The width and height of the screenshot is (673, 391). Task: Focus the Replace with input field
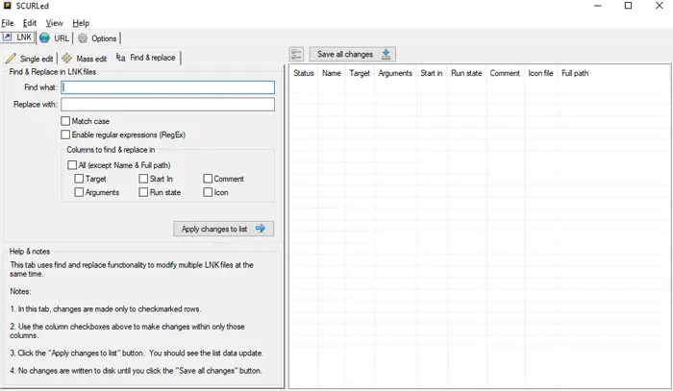168,104
